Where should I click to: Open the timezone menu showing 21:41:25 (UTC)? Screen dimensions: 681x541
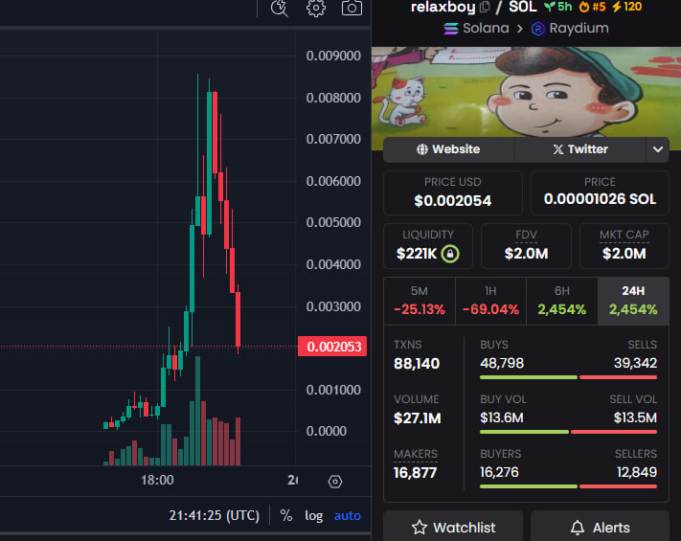214,515
